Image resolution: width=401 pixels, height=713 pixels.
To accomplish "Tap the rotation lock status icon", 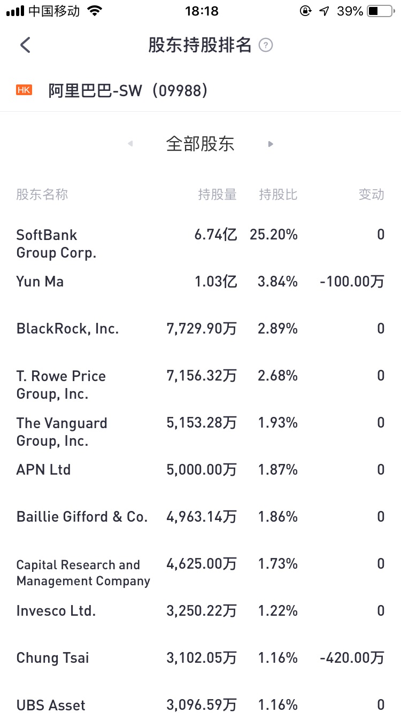I will [305, 11].
